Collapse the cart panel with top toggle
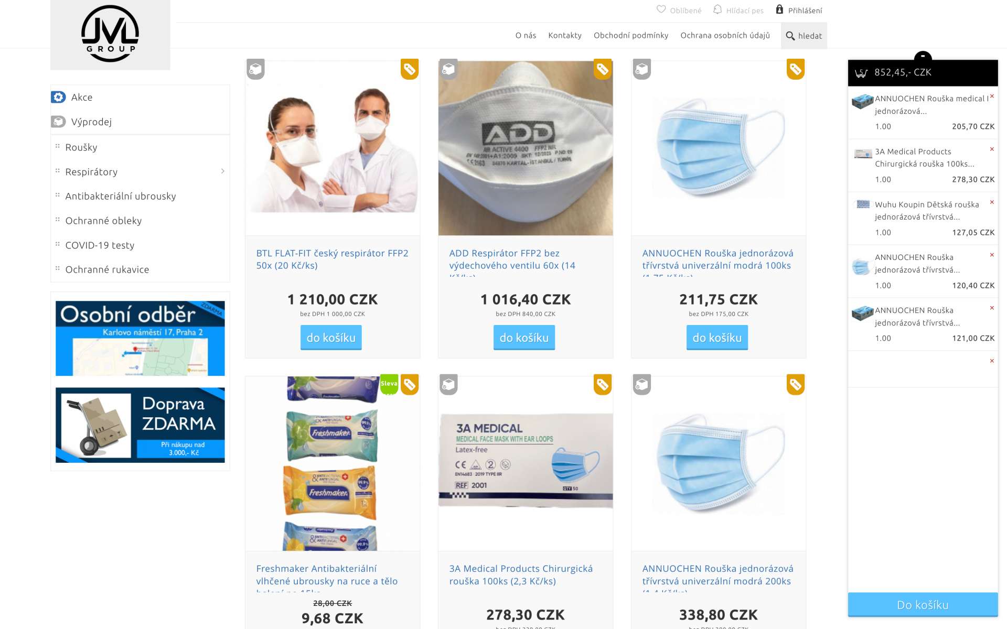This screenshot has width=1007, height=629. pos(923,56)
